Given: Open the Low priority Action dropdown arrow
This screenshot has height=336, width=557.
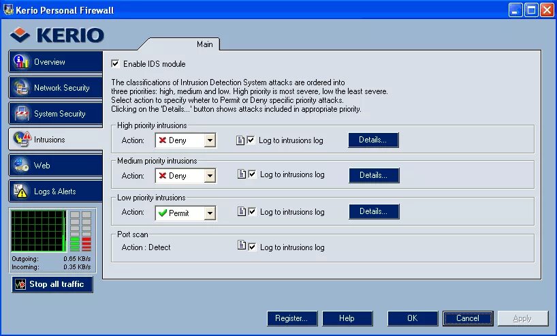Looking at the screenshot, I should click(210, 213).
